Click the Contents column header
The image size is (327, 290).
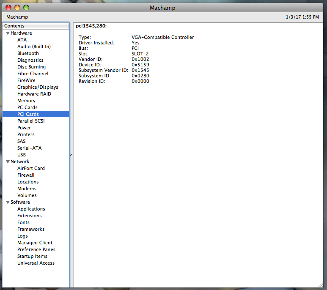click(x=36, y=26)
